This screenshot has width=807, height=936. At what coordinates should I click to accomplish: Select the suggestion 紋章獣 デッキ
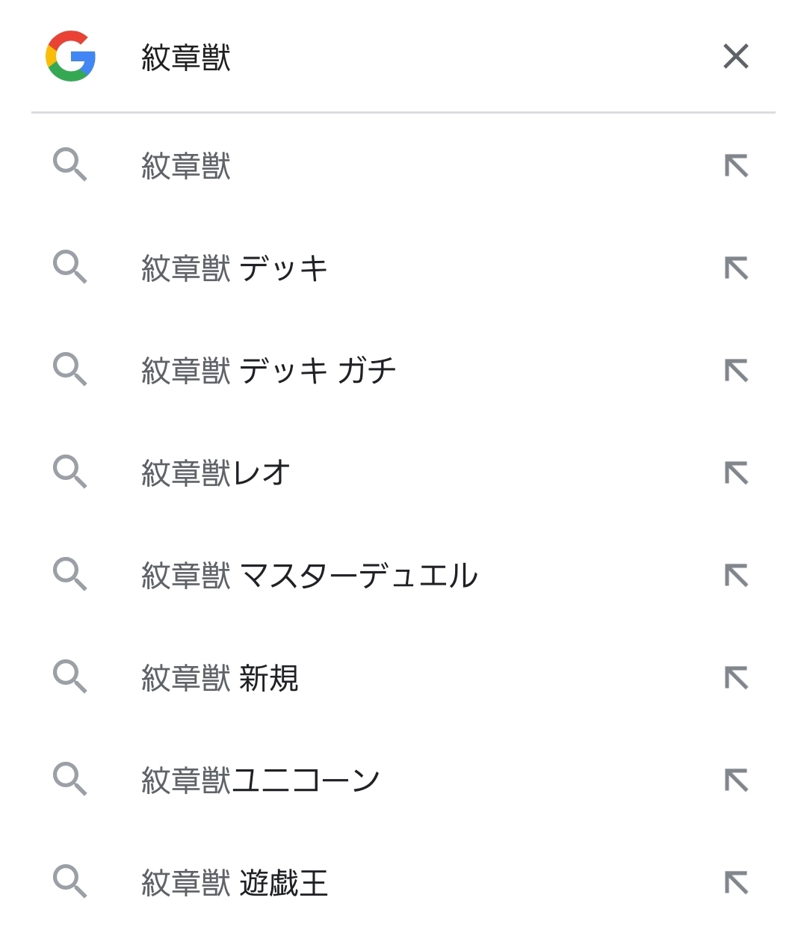coord(235,268)
